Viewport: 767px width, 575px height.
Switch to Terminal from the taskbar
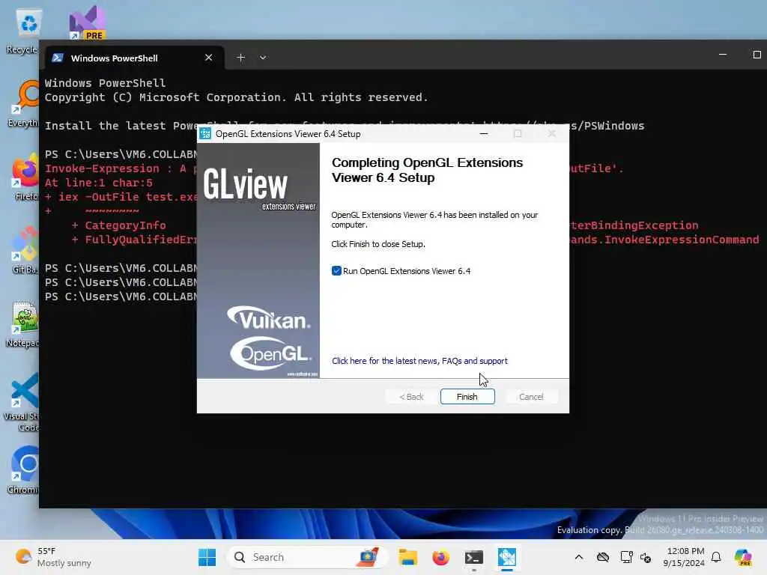point(474,557)
